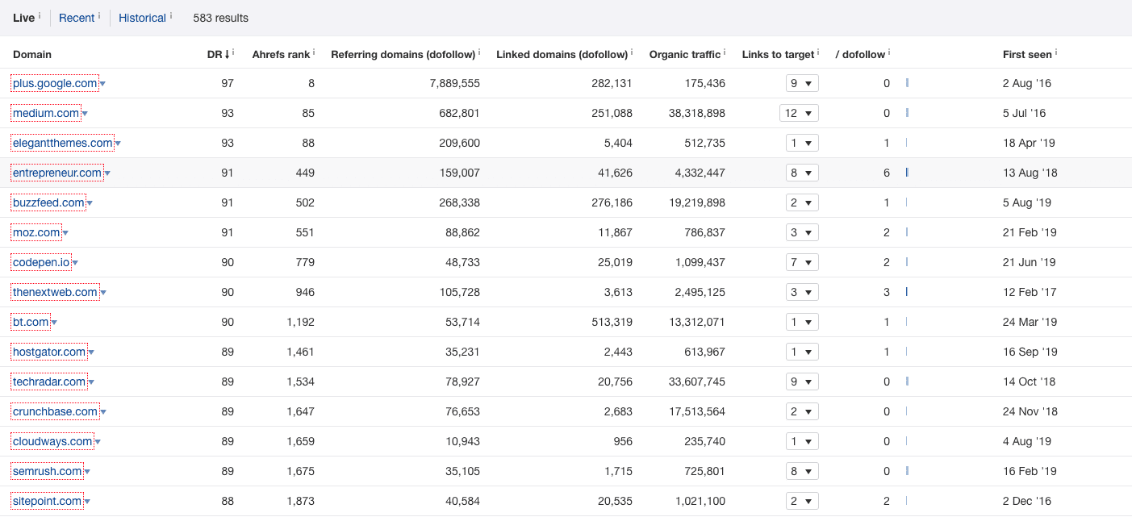
Task: Open the moz.com domain link
Action: pyautogui.click(x=36, y=232)
